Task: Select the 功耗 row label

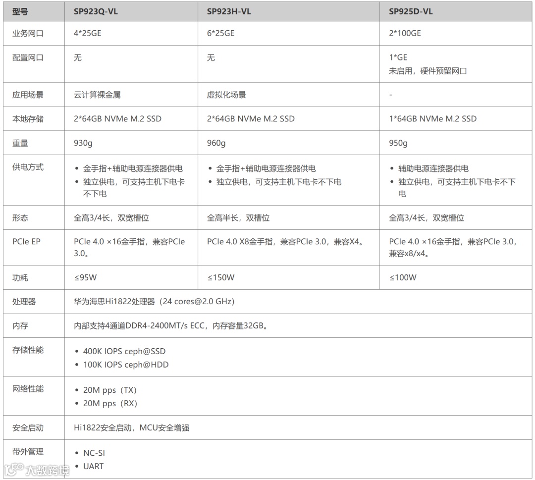Action: [x=20, y=278]
